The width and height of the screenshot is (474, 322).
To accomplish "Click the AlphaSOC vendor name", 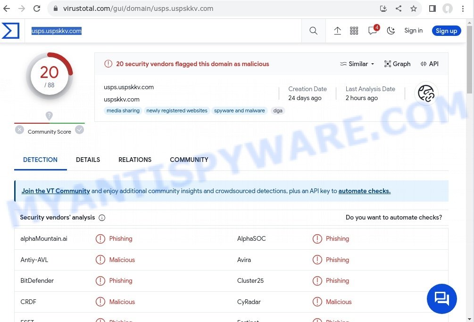I will pyautogui.click(x=251, y=239).
